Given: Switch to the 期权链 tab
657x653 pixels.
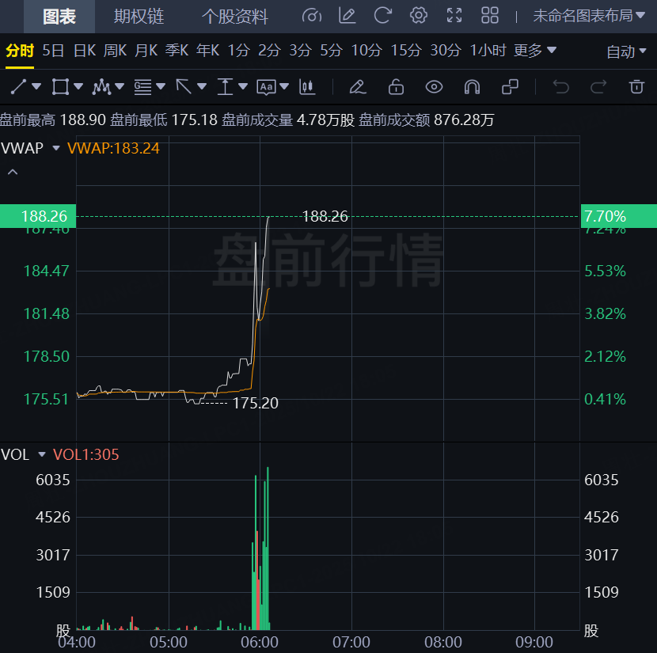Looking at the screenshot, I should coord(139,17).
